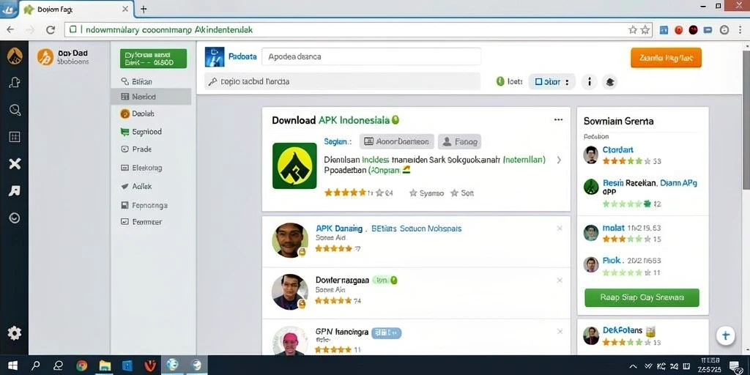Open File Explorer from the taskbar
The width and height of the screenshot is (750, 375).
click(x=105, y=366)
